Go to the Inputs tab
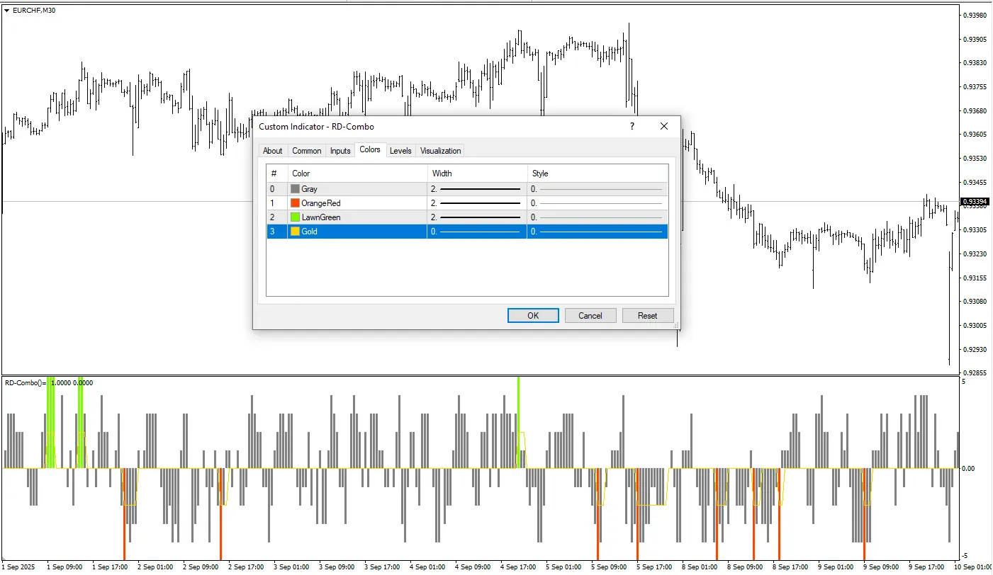The width and height of the screenshot is (993, 575). pos(340,151)
